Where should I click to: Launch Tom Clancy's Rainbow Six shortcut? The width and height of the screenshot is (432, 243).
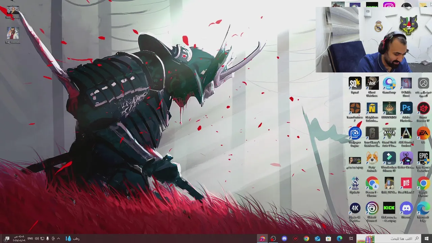372,137
